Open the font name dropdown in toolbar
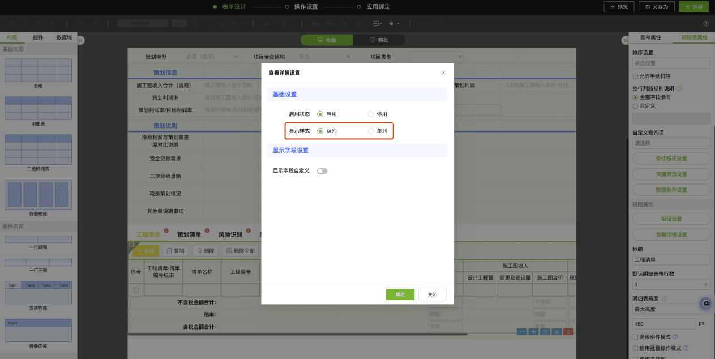The height and width of the screenshot is (359, 715). coord(143,23)
